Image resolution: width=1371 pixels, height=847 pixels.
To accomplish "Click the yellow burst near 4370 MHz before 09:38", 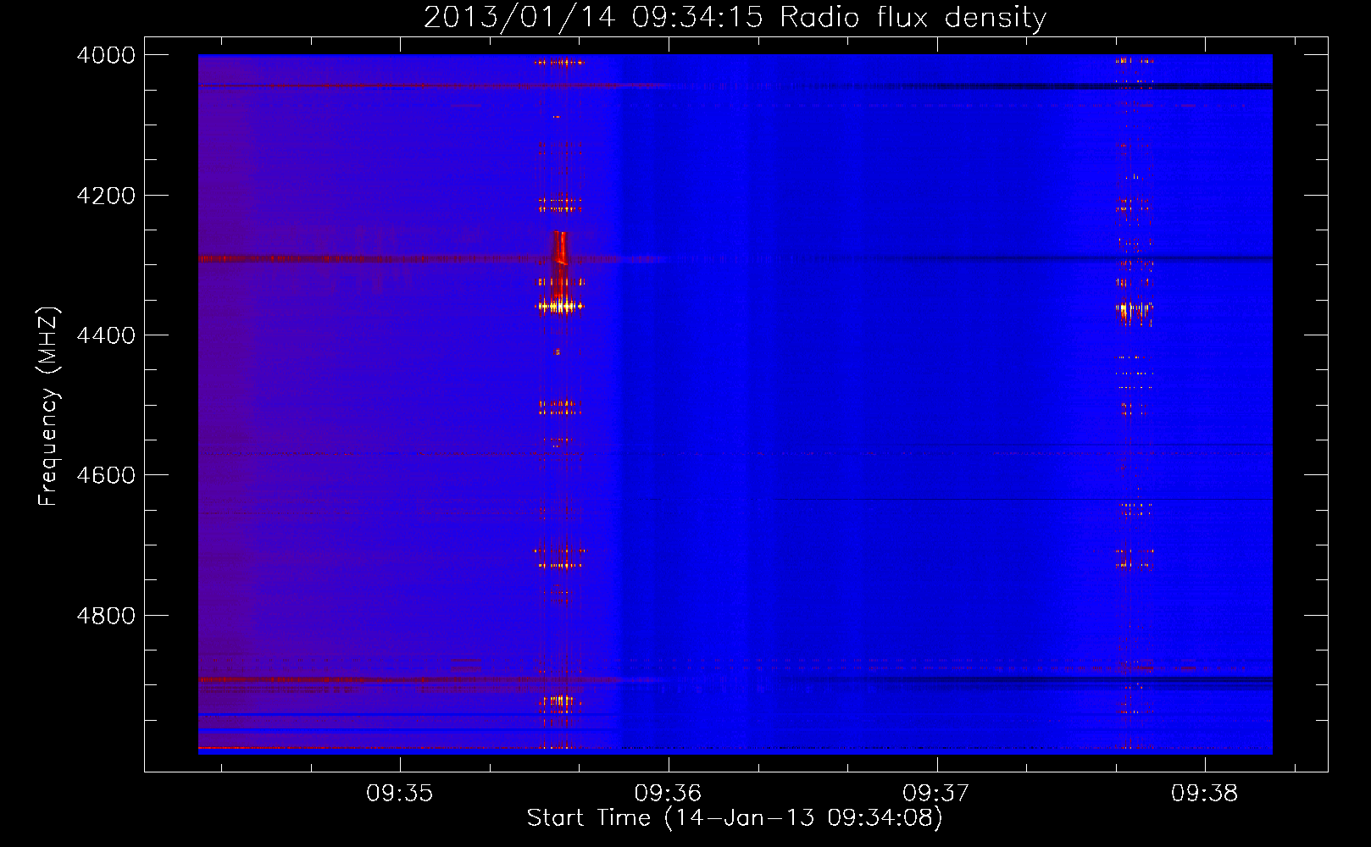I will [x=1135, y=313].
